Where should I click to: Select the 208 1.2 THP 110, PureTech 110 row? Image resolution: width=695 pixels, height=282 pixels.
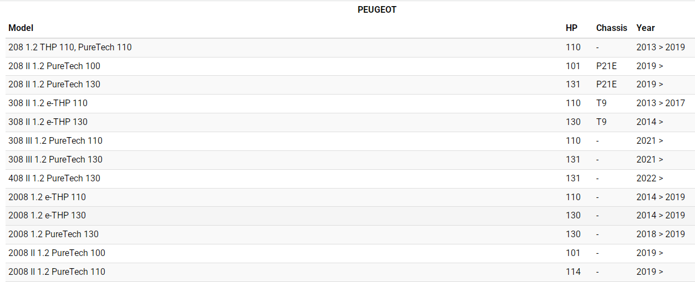coord(70,47)
